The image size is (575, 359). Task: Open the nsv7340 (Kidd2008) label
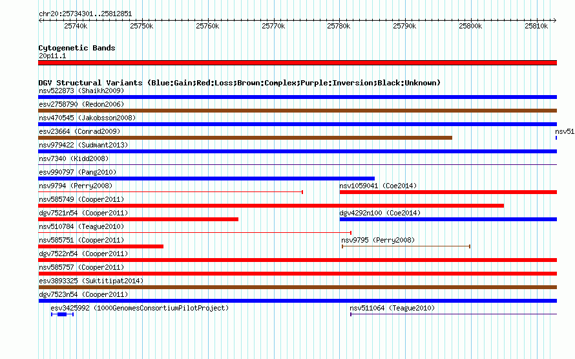(74, 158)
